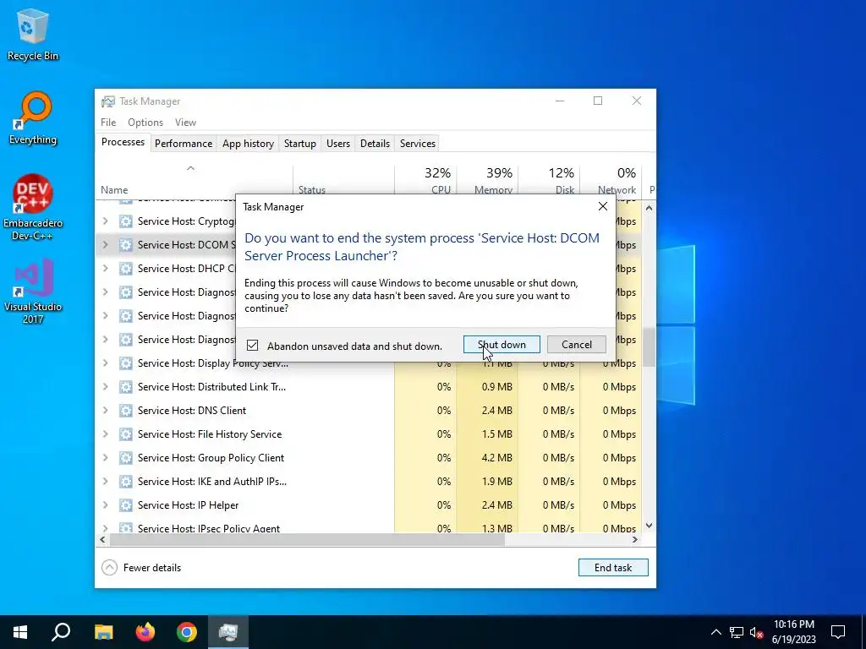Open the Recycle Bin desktop icon
This screenshot has height=649, width=866.
point(33,35)
